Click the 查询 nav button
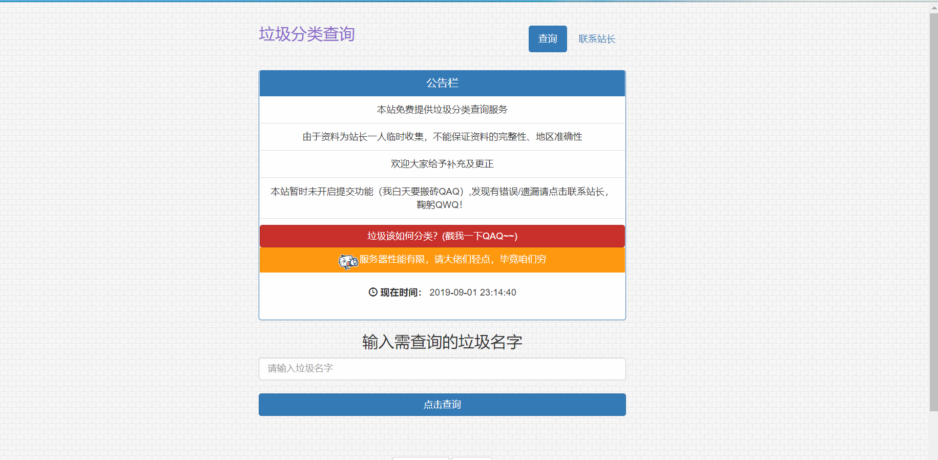This screenshot has height=460, width=938. tap(548, 39)
